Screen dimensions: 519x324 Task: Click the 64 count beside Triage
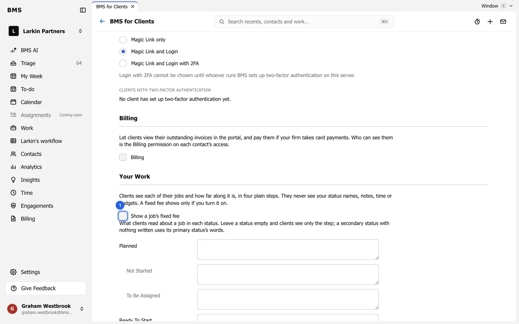pyautogui.click(x=79, y=63)
